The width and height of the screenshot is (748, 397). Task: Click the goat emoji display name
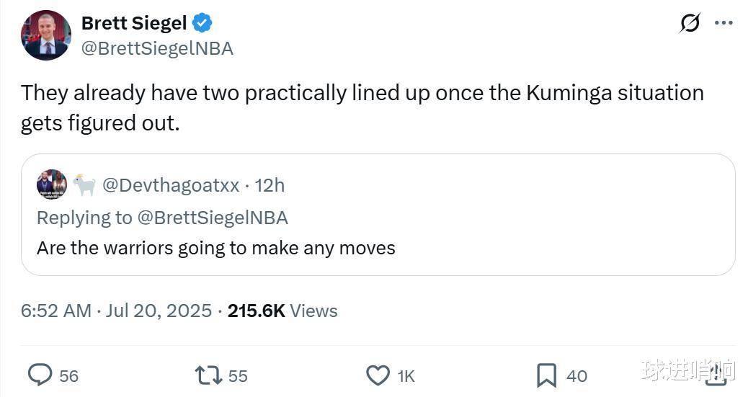84,185
